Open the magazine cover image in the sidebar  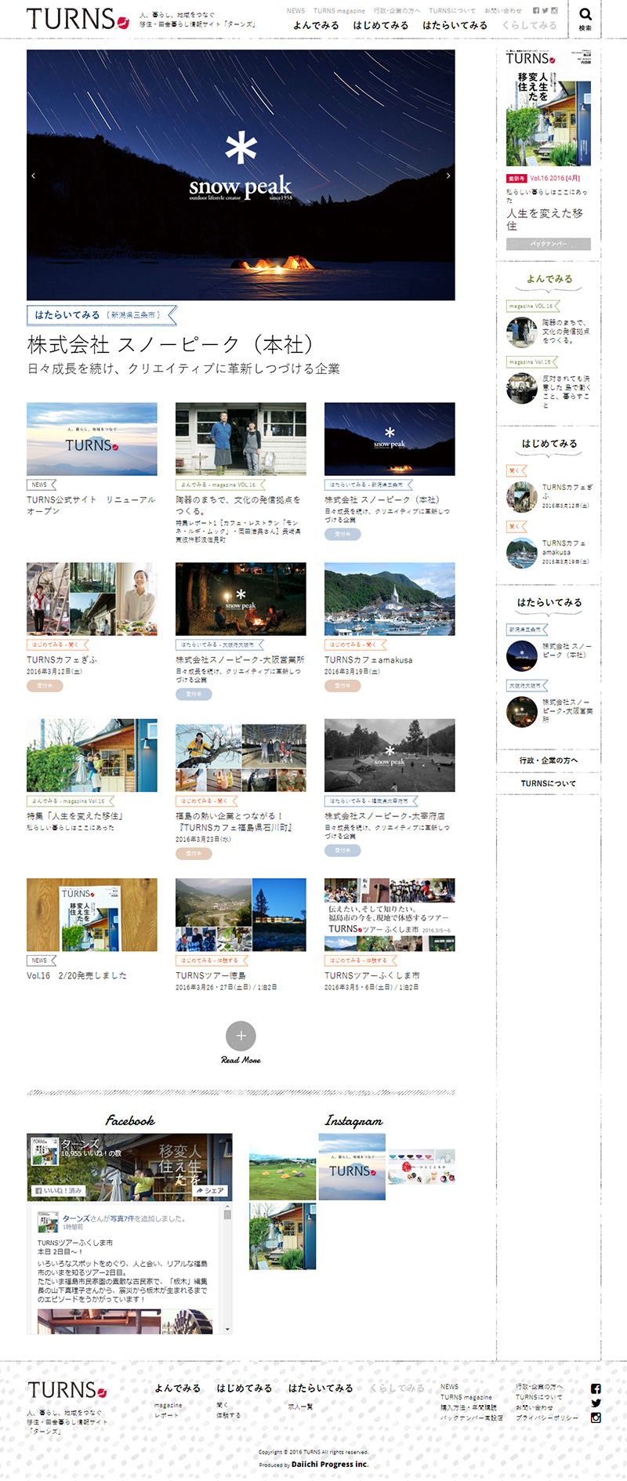tap(549, 109)
